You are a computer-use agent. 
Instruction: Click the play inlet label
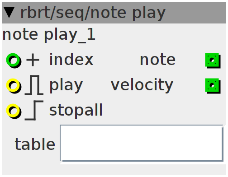click(66, 85)
